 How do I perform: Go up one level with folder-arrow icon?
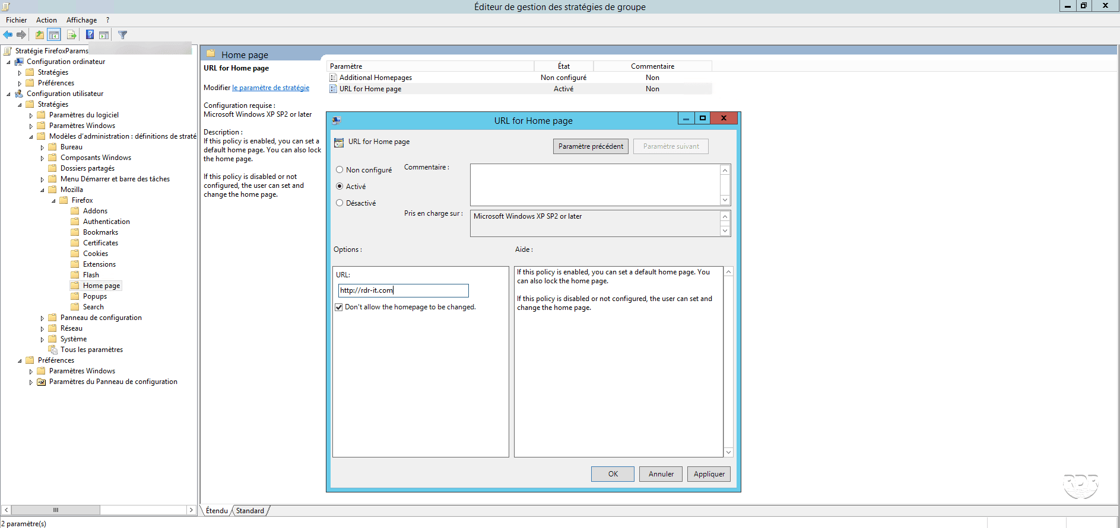coord(39,35)
